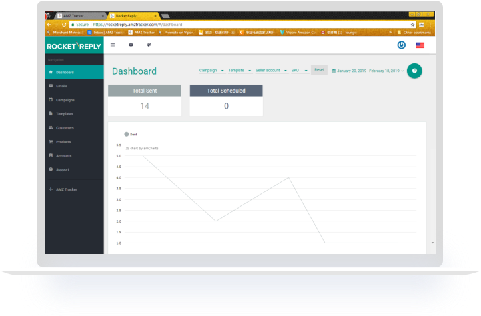This screenshot has height=316, width=481.
Task: Open the date range picker
Action: click(367, 71)
